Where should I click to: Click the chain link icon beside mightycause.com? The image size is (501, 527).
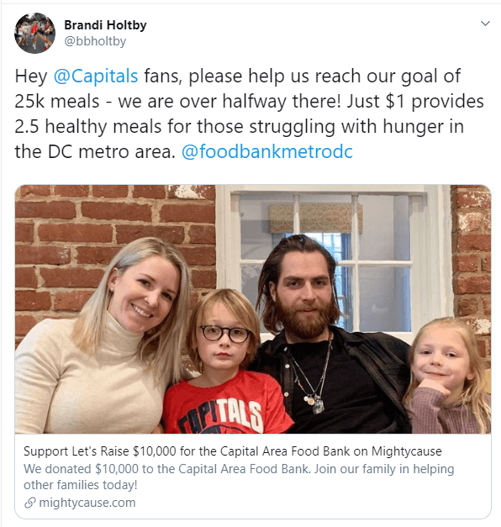(30, 503)
